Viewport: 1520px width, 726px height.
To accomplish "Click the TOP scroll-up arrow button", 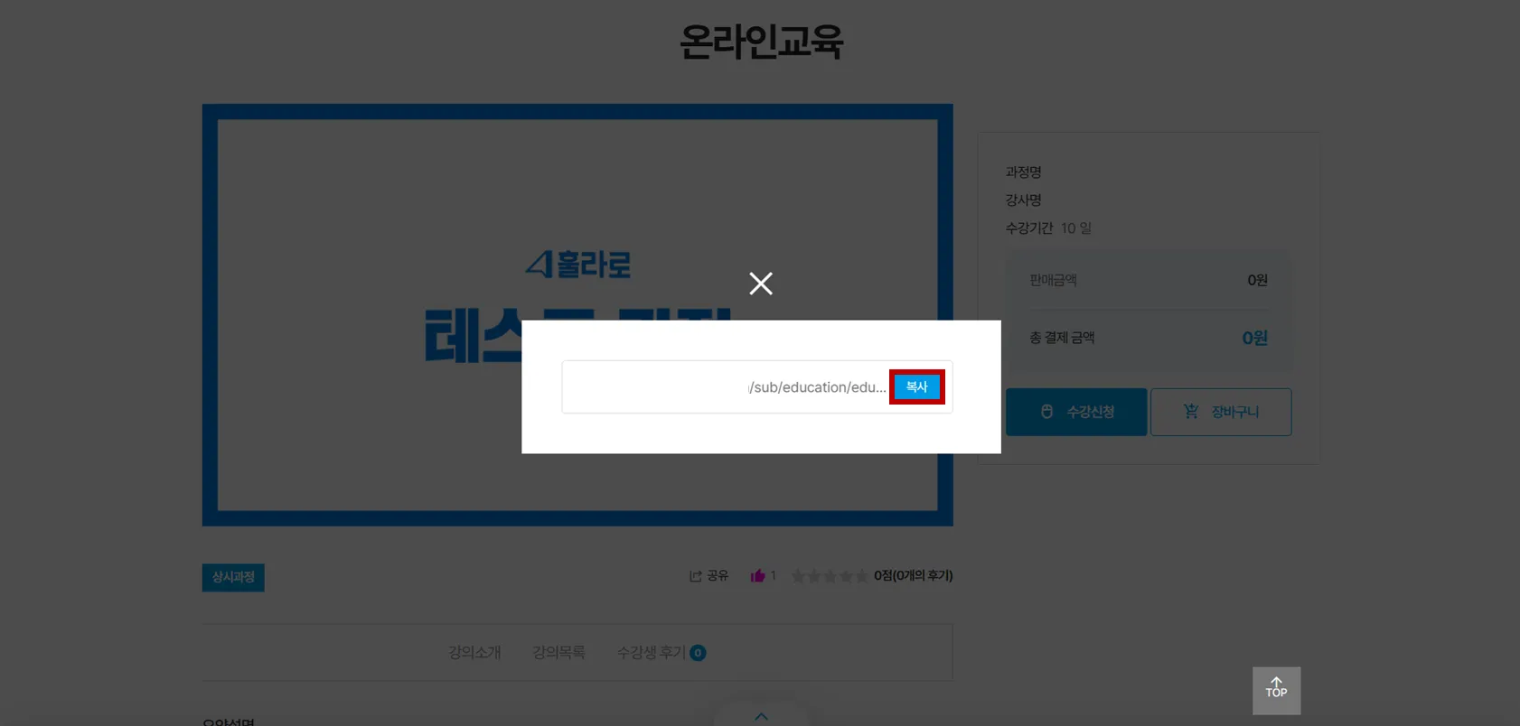I will pos(1276,691).
